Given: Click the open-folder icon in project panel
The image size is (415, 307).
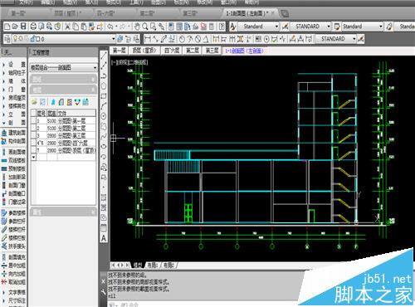Looking at the screenshot, I should (x=34, y=102).
